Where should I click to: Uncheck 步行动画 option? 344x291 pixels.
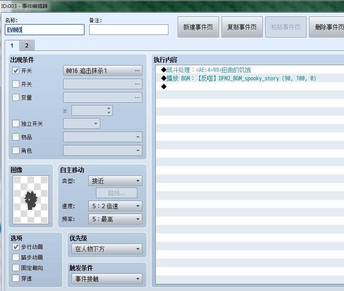coord(16,247)
